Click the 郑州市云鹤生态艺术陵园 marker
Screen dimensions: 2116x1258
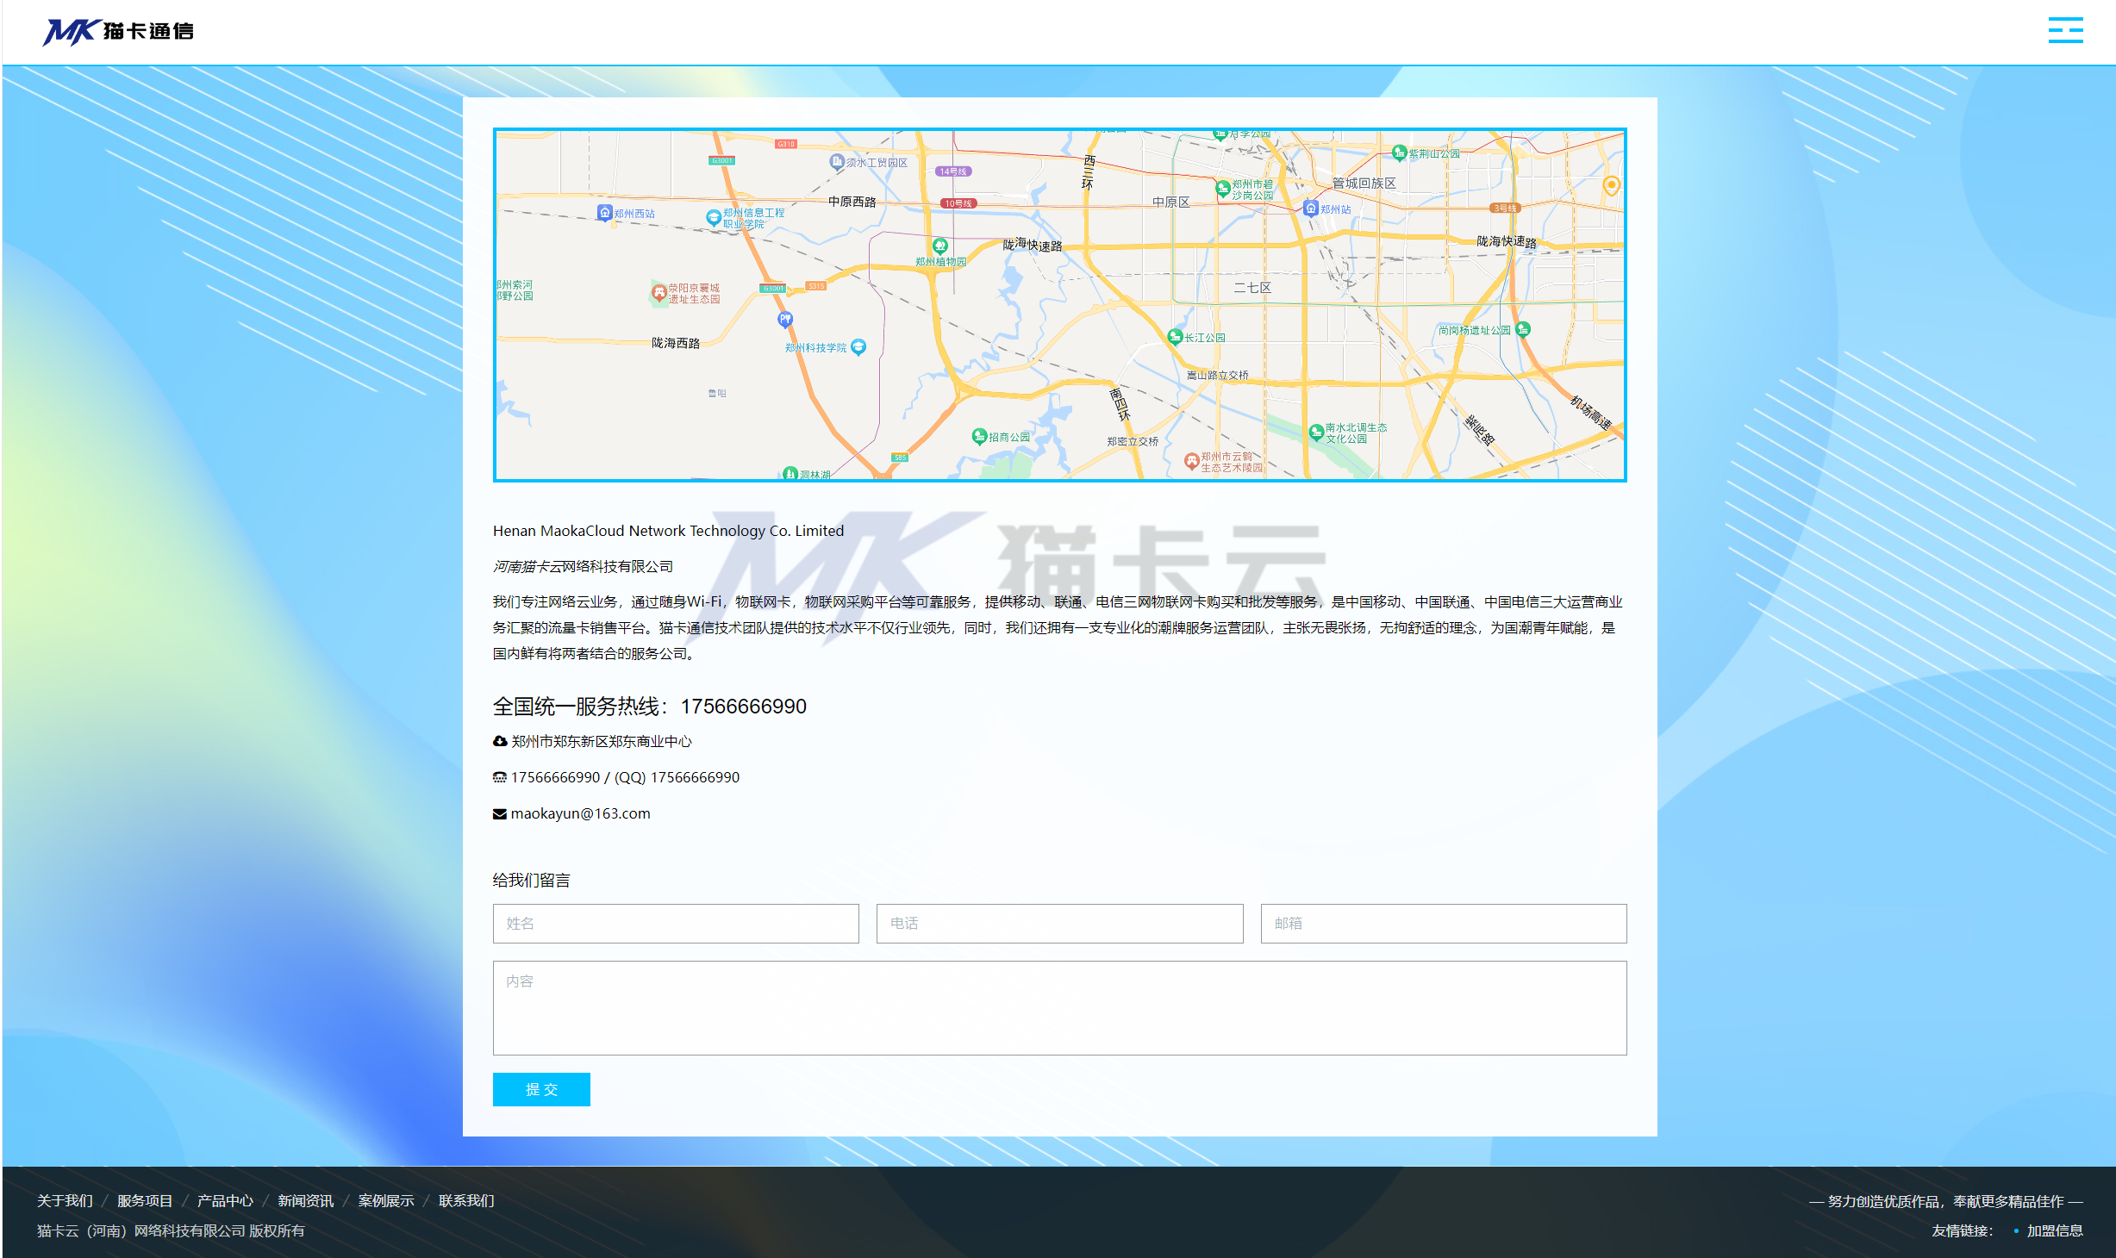(1191, 461)
